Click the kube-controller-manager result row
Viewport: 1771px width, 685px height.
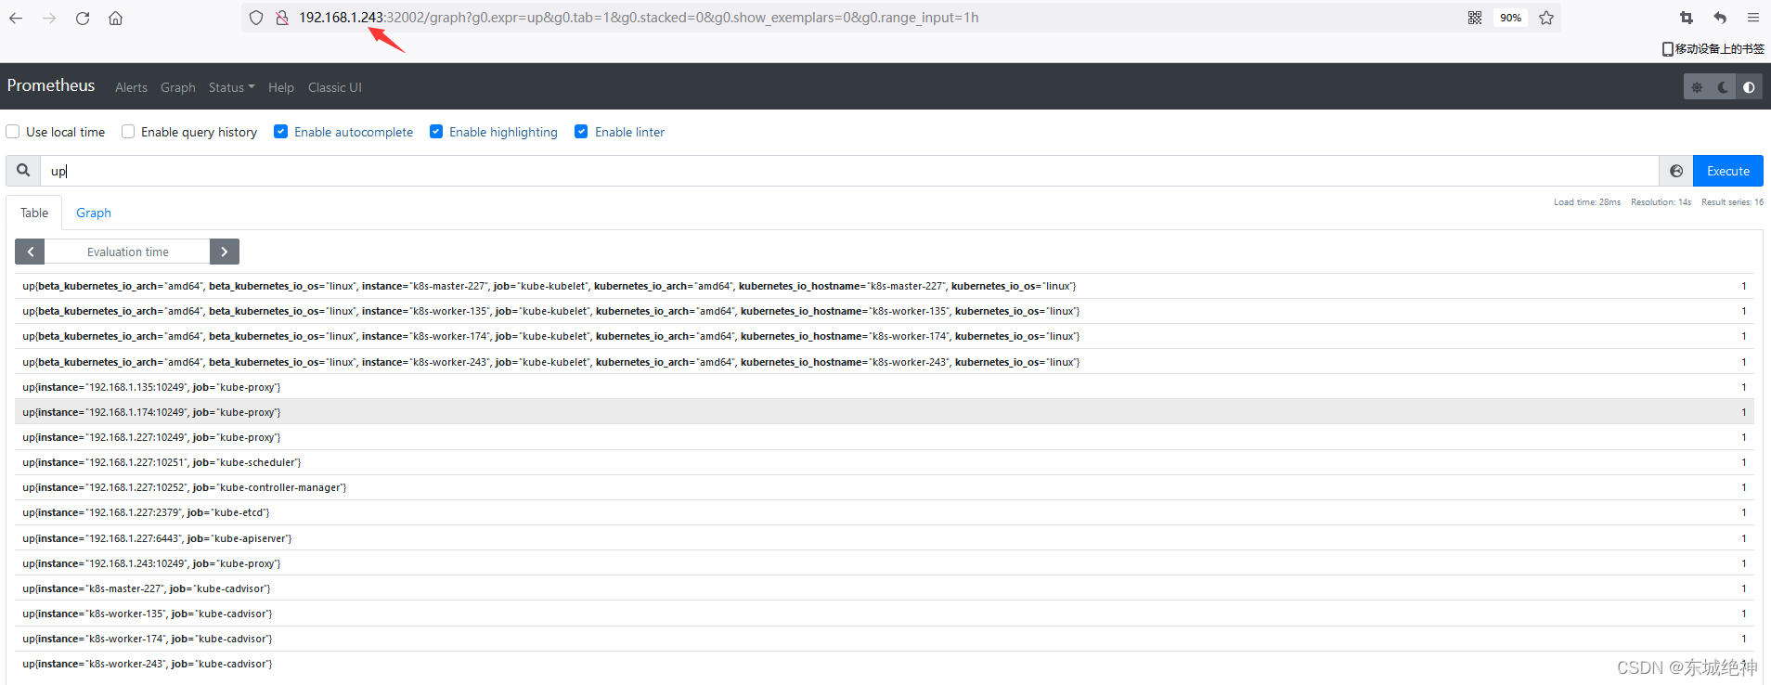[x=885, y=487]
